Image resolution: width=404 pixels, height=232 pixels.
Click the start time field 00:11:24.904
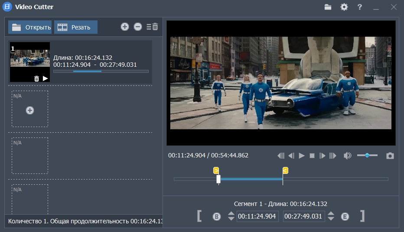(257, 216)
